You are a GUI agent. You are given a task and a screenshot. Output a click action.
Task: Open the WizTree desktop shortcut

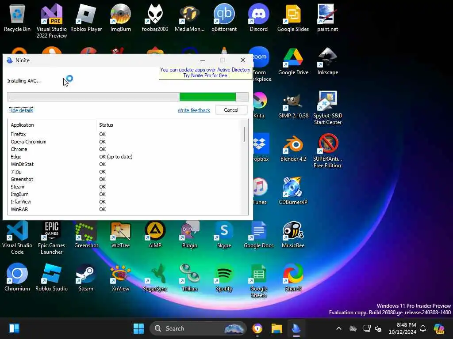(x=120, y=234)
